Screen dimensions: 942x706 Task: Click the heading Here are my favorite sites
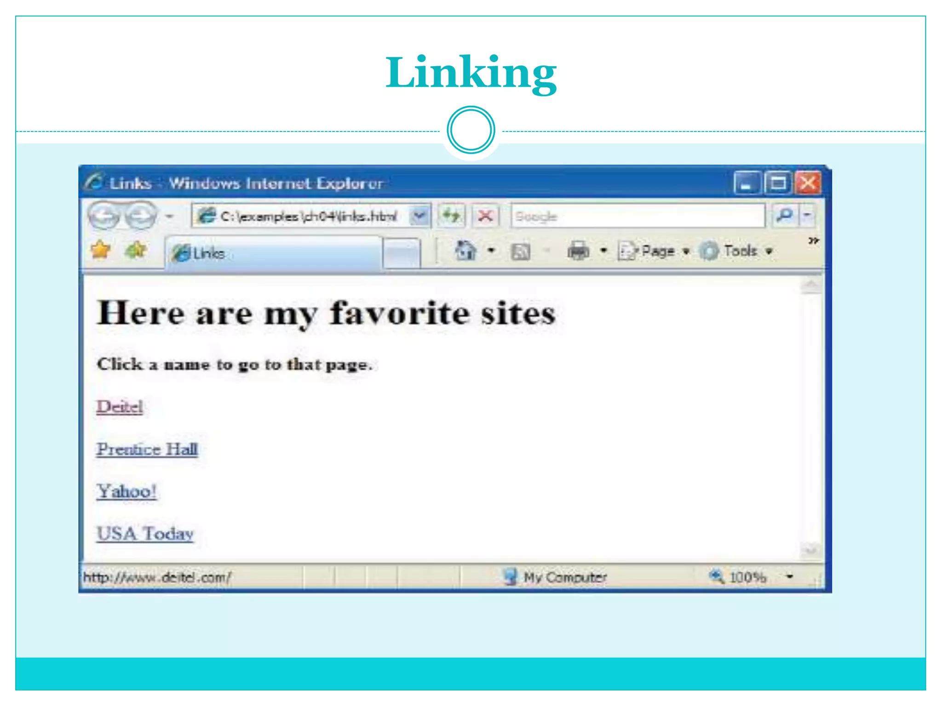[x=326, y=313]
